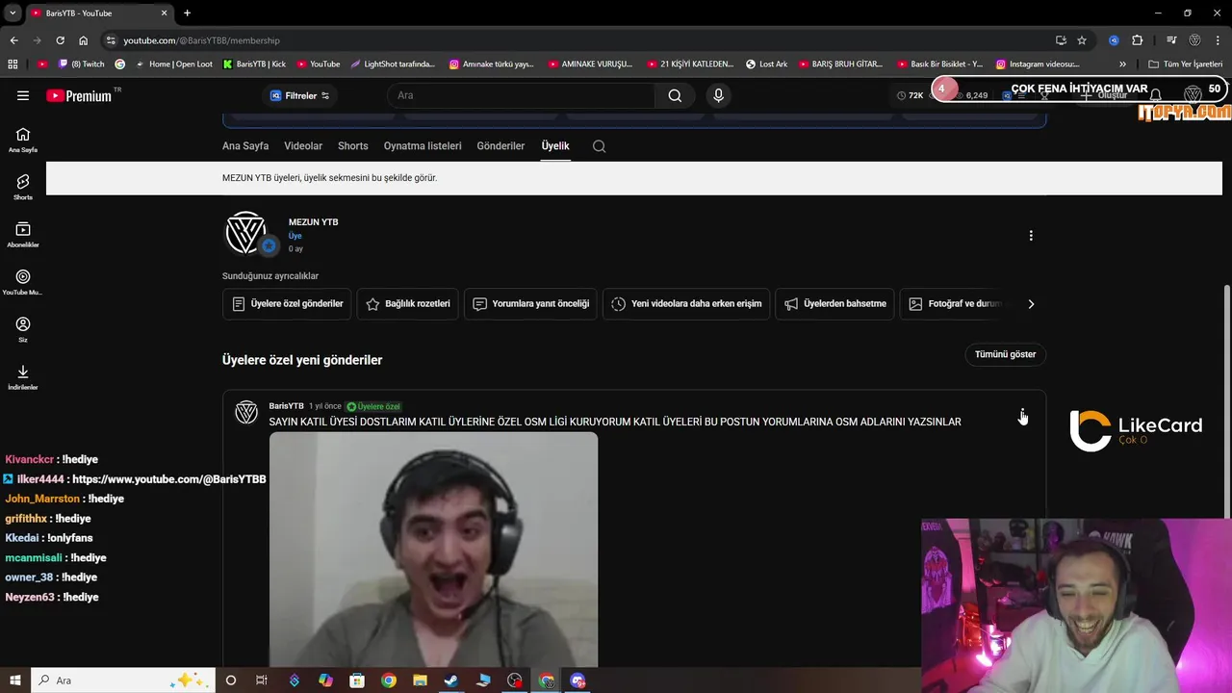Viewport: 1232px width, 693px height.
Task: Open a new browser tab
Action: (187, 13)
